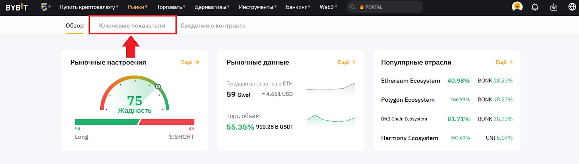This screenshot has height=164, width=579.
Task: Click Ещё link in Популярные отрасли
Action: [x=504, y=62]
